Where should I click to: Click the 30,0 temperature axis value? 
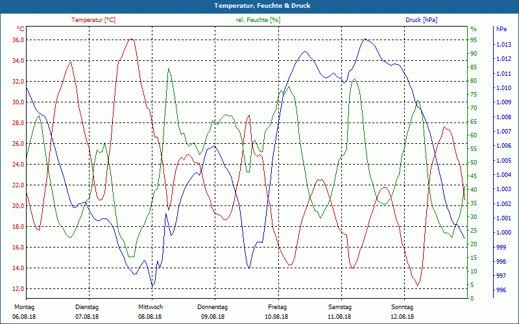click(18, 102)
